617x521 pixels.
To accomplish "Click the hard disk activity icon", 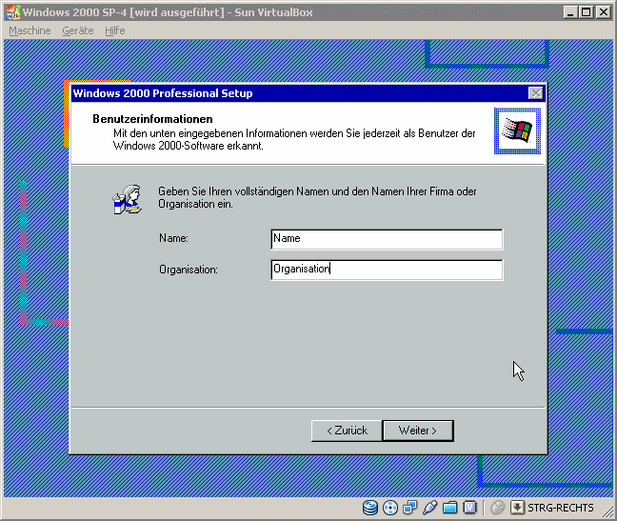I will point(370,508).
